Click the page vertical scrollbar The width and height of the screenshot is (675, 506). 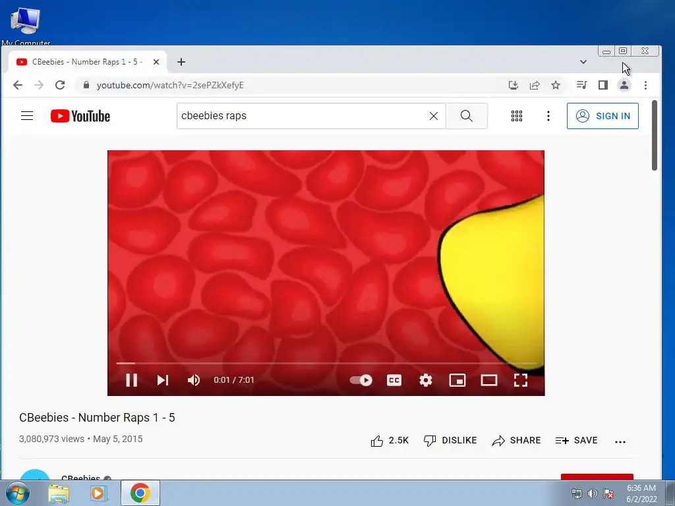[x=655, y=135]
